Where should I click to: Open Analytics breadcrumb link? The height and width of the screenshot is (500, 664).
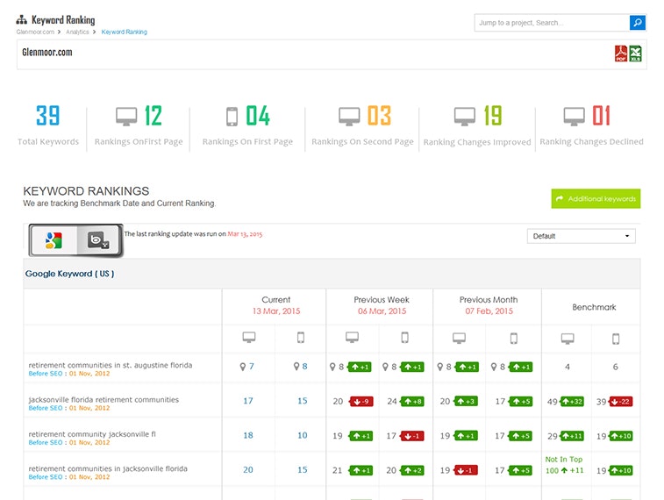point(77,32)
